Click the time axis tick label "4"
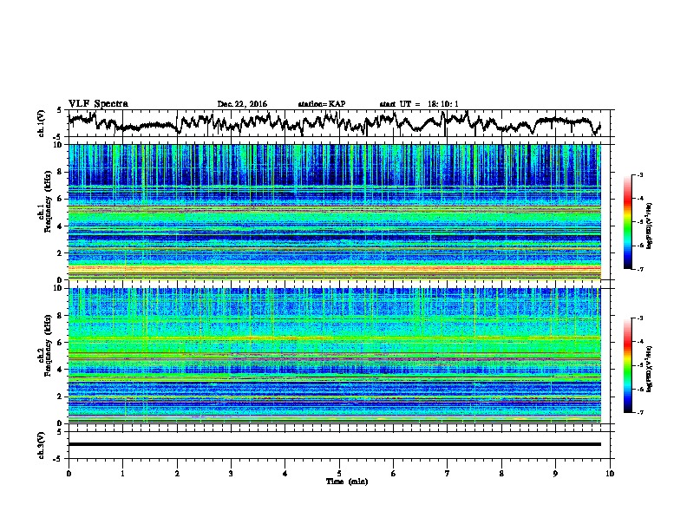This screenshot has width=687, height=531. [x=285, y=473]
